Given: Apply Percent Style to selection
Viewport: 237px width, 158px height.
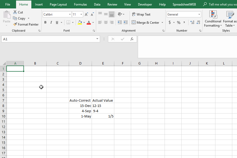Looking at the screenshot, I should click(178, 23).
